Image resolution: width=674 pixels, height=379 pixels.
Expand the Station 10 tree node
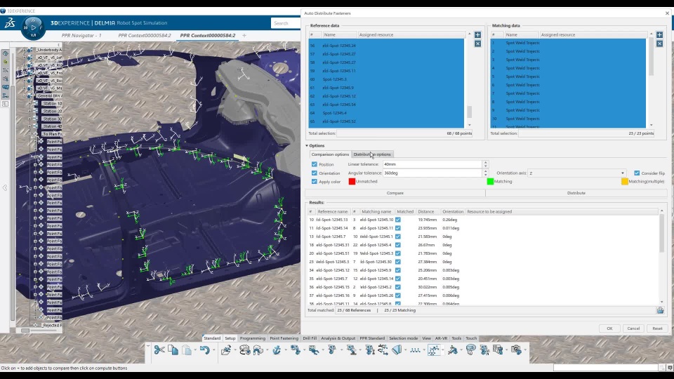point(29,103)
